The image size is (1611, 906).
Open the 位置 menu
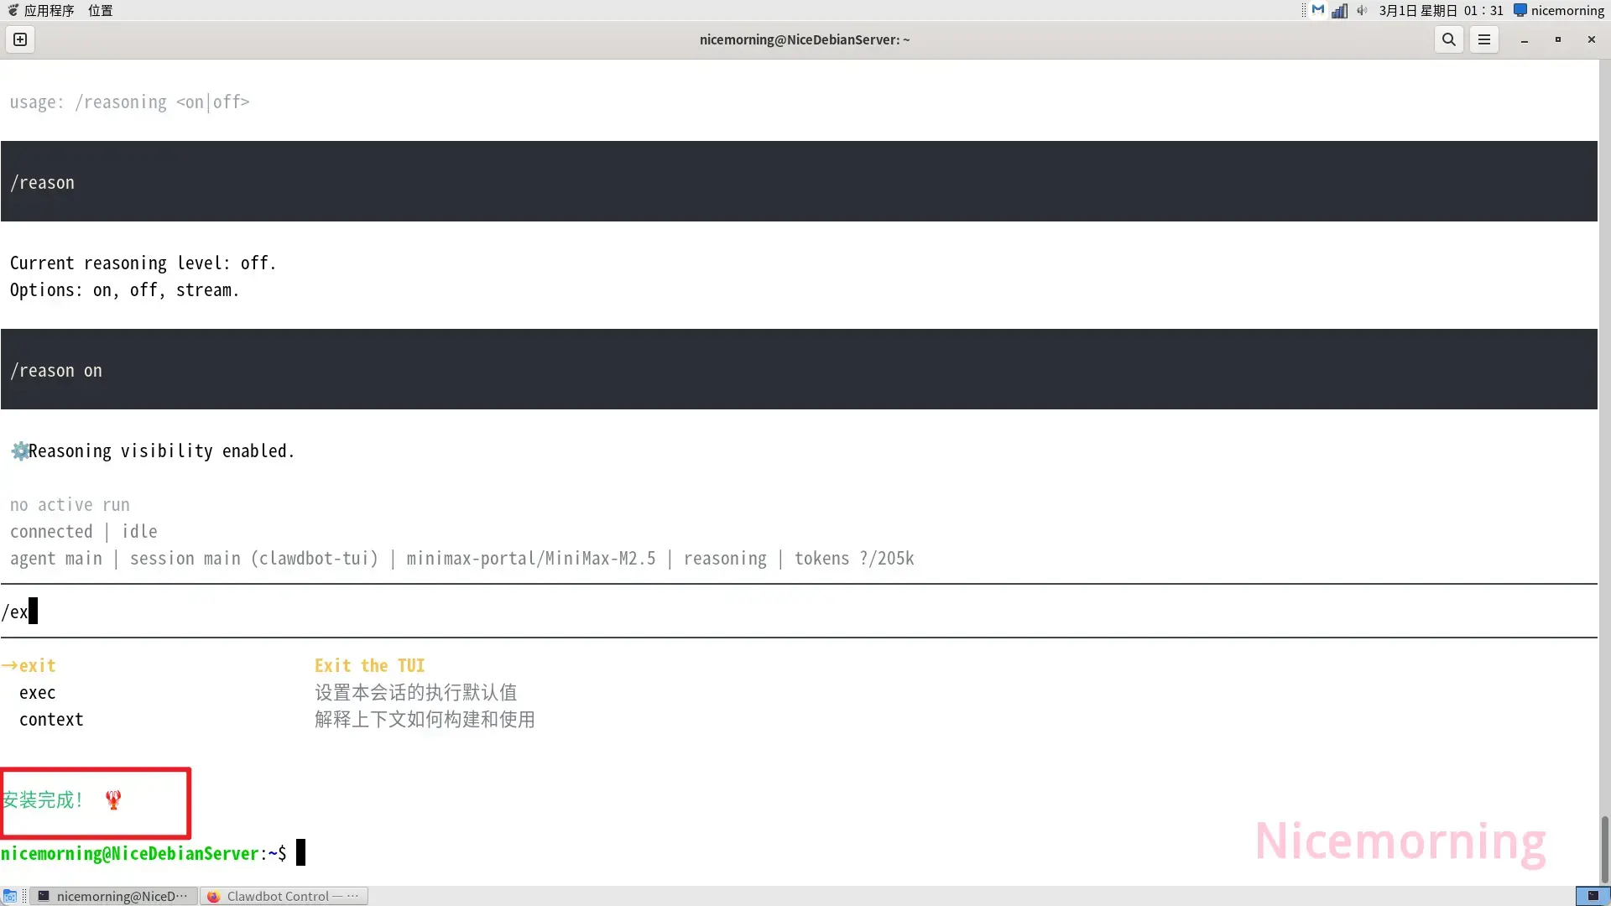[x=100, y=11]
